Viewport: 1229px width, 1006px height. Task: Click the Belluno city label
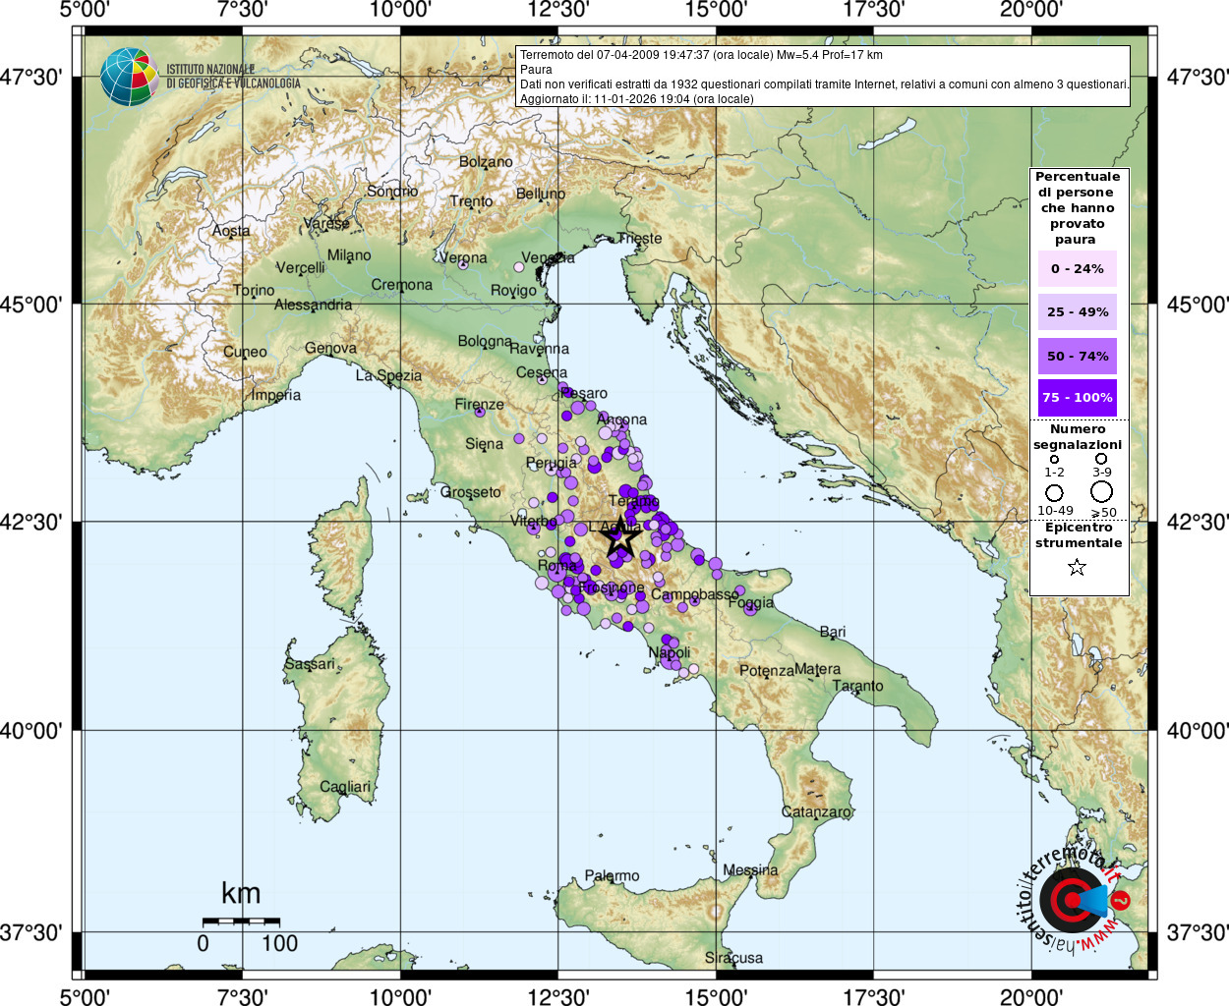(x=541, y=194)
